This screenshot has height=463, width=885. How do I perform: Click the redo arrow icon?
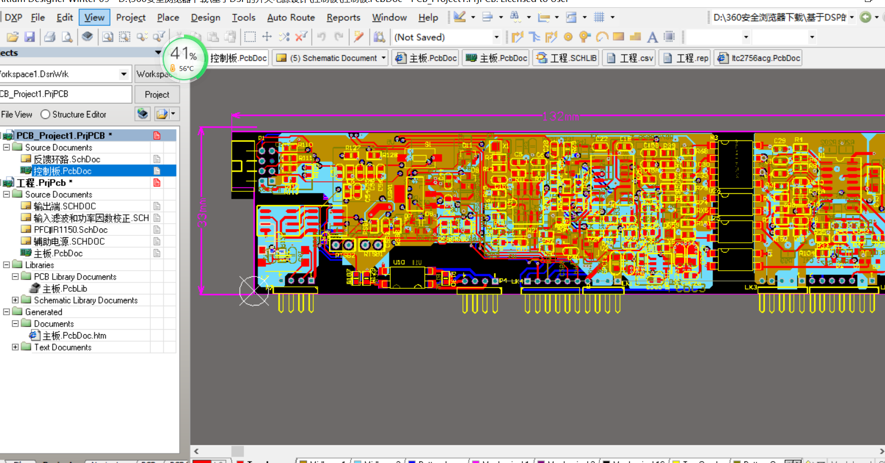tap(339, 37)
